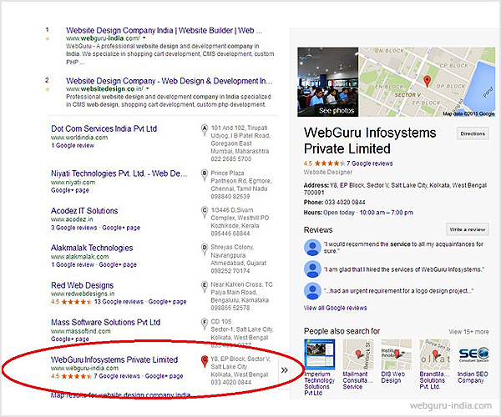The width and height of the screenshot is (501, 417).
Task: Click 'Google+ page' under Niyati Technologies
Action: [70, 190]
